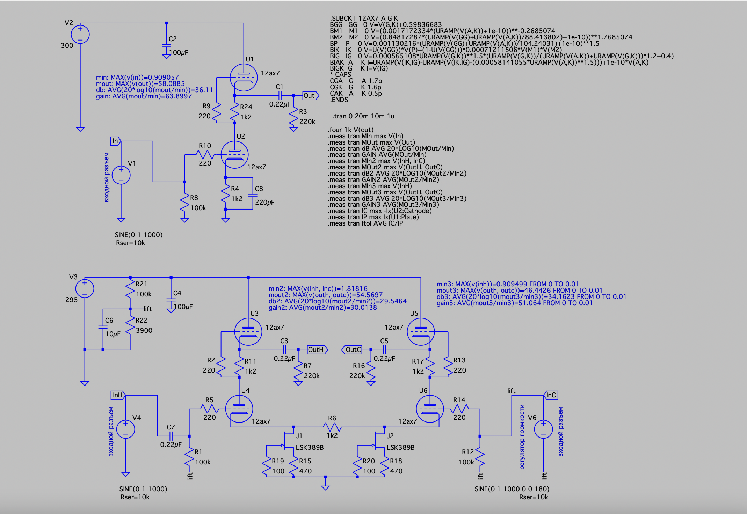Select the U5 12ax7 tube symbol
Screen dimensions: 747x514
pos(421,331)
